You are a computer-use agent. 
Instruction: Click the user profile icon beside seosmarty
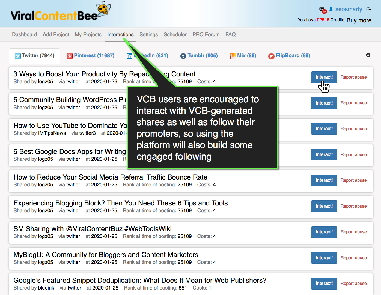331,9
